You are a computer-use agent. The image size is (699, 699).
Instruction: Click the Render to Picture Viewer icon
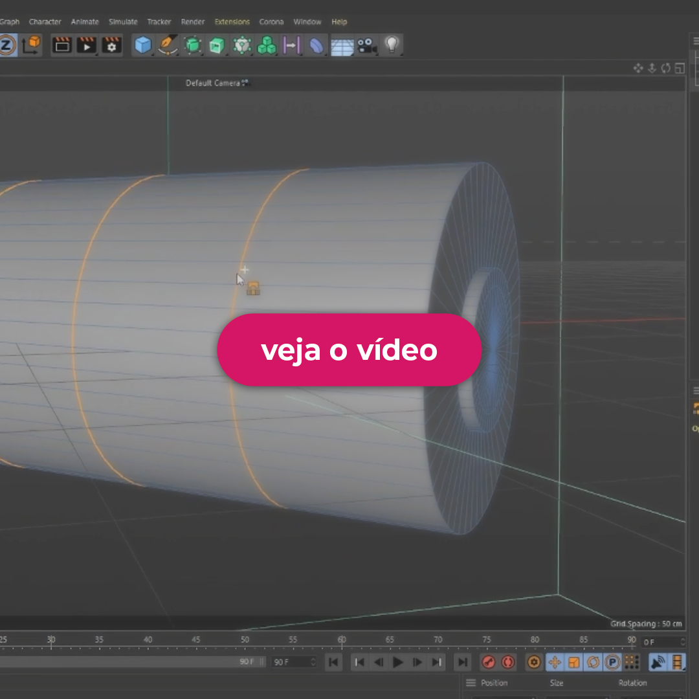pos(86,45)
